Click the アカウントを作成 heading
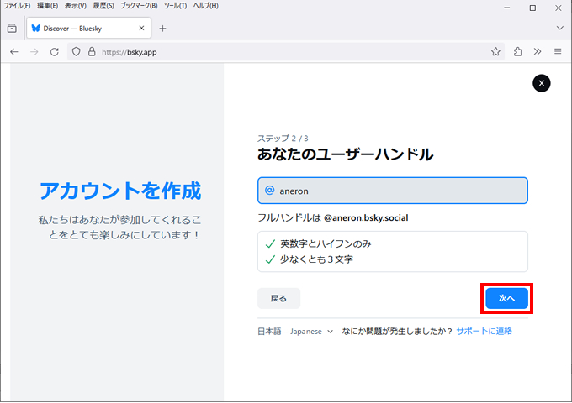Viewport: 572px width, 403px height. click(120, 191)
